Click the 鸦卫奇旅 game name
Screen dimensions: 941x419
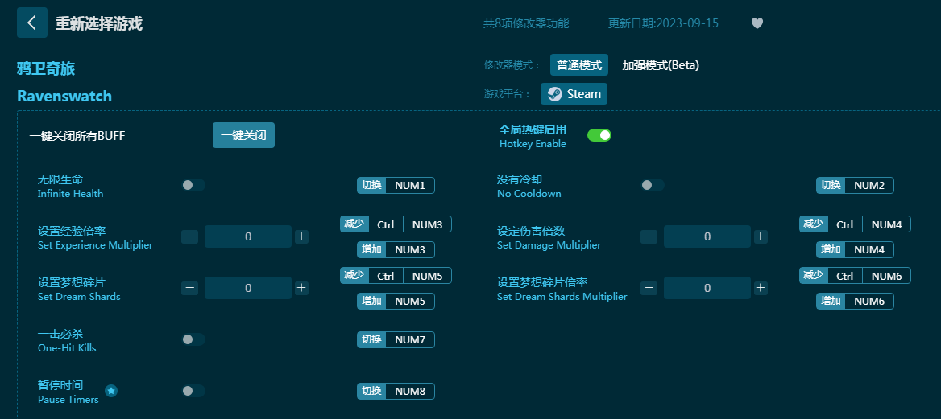[x=46, y=68]
